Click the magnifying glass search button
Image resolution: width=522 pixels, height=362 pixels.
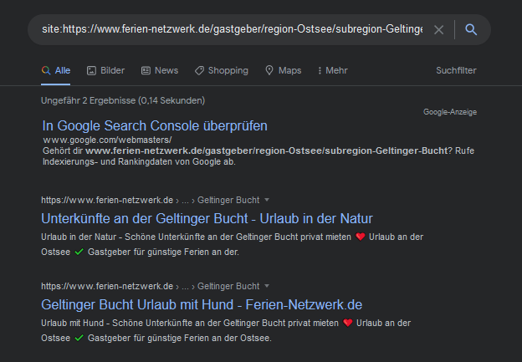tap(471, 30)
